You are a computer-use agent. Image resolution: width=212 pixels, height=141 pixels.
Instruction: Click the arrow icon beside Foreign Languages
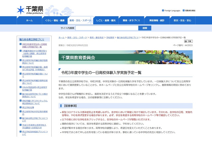coord(163,10)
